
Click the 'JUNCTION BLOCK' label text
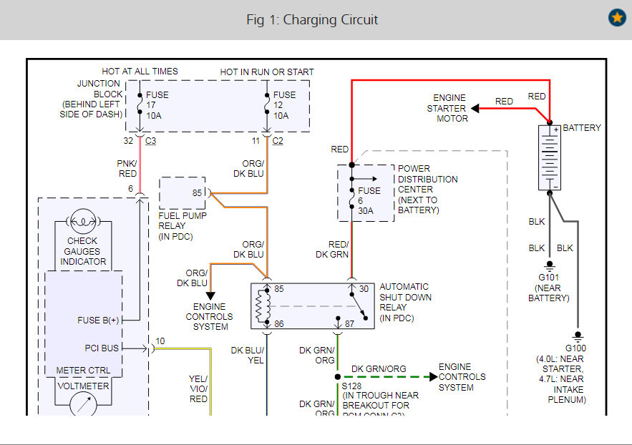(99, 89)
